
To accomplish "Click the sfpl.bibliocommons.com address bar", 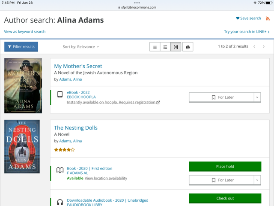I will click(x=137, y=7).
